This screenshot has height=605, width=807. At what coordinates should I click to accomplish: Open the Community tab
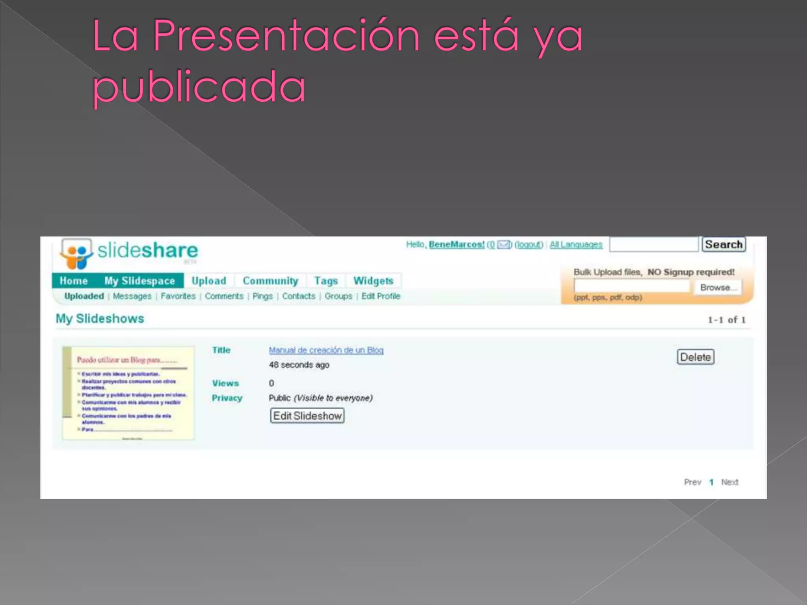pyautogui.click(x=270, y=281)
